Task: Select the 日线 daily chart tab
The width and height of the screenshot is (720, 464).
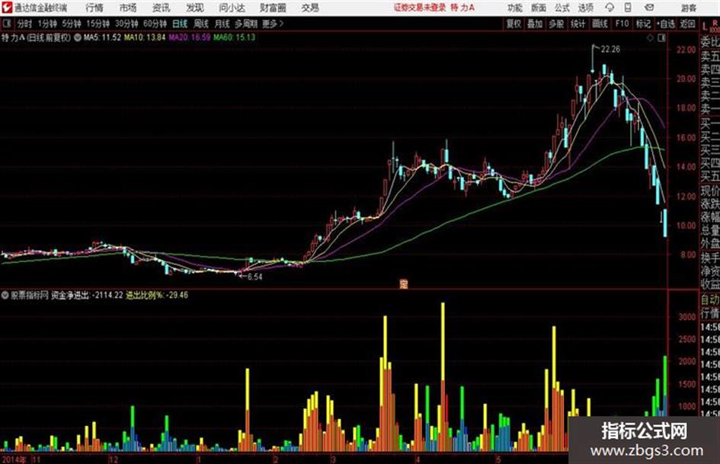Action: point(180,24)
